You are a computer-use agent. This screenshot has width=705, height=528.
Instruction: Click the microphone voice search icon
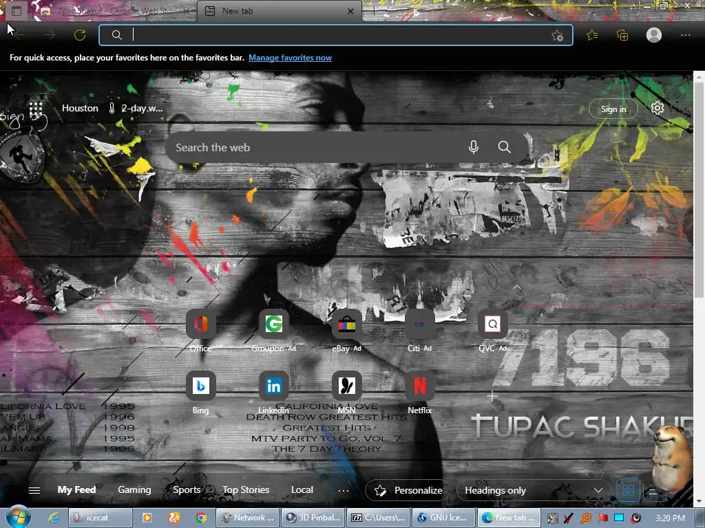474,147
